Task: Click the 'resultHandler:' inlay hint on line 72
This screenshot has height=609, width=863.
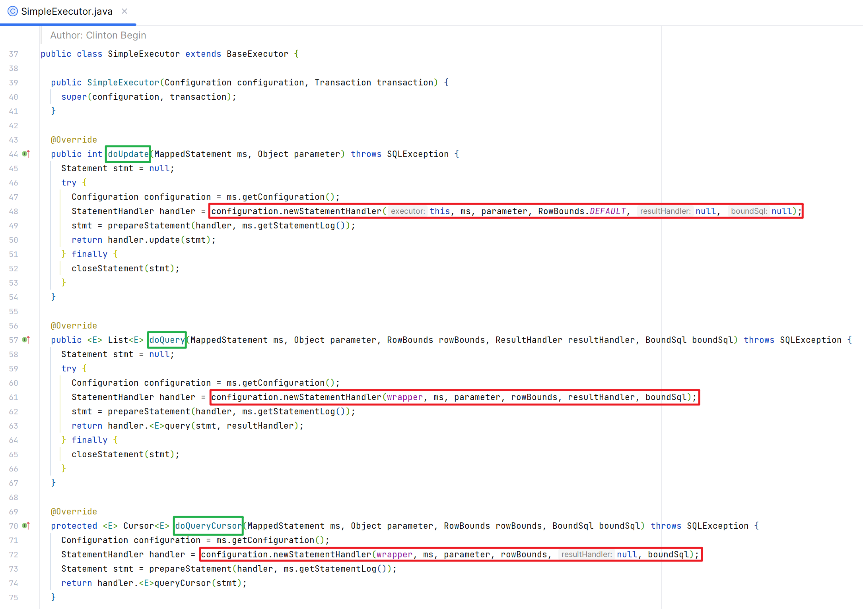Action: pos(586,555)
